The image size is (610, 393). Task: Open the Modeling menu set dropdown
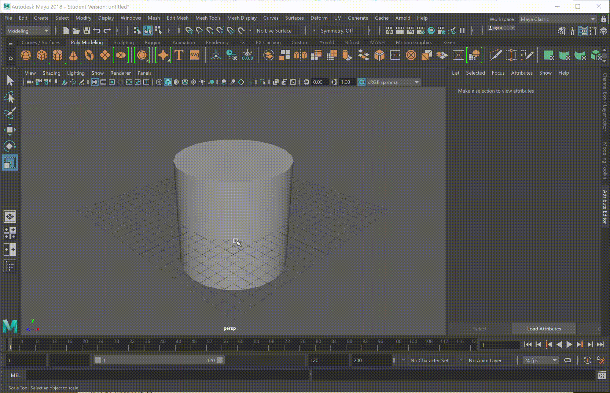click(28, 31)
